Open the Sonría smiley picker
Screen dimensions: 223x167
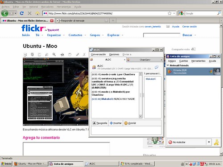click(x=130, y=123)
